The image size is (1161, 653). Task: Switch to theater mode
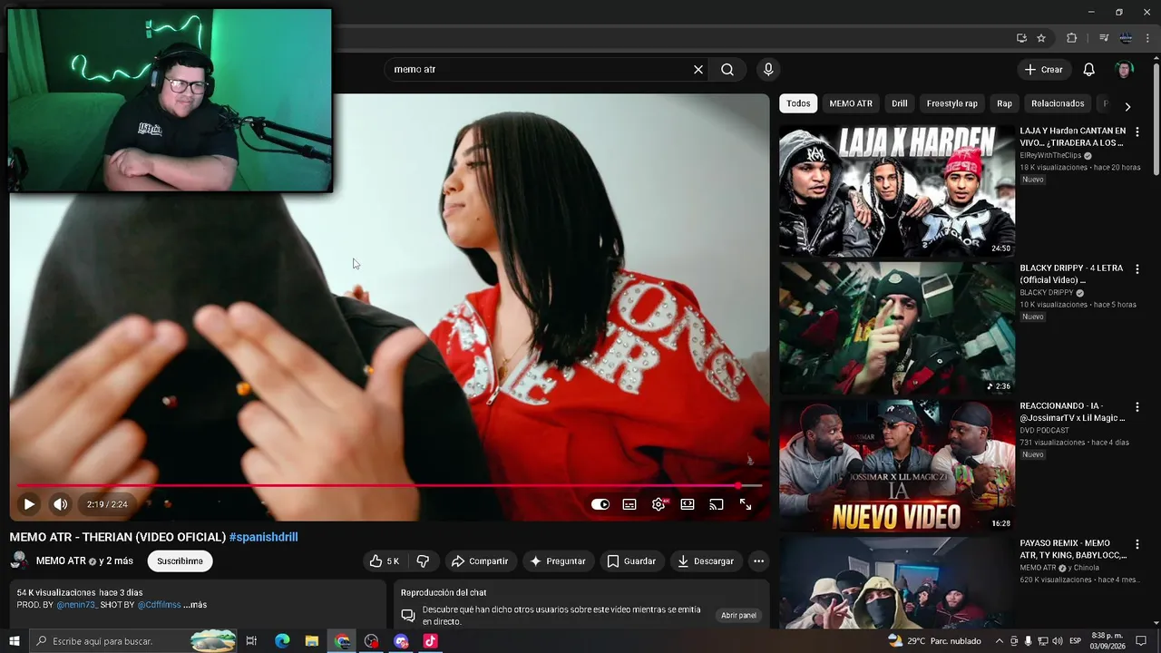688,504
